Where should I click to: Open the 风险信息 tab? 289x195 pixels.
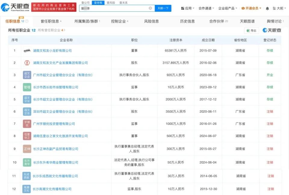click(151, 21)
